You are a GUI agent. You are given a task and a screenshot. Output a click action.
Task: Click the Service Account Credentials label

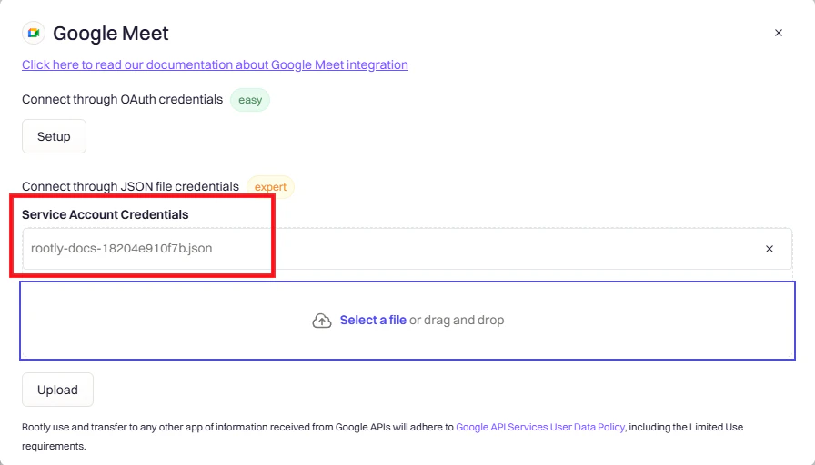105,215
